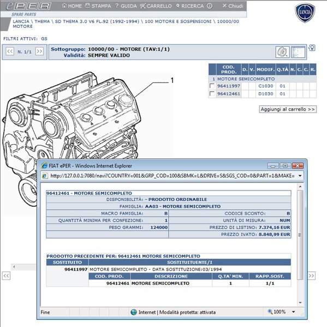The image size is (327, 327).
Task: Click THEMA in breadcrumb path
Action: point(42,21)
